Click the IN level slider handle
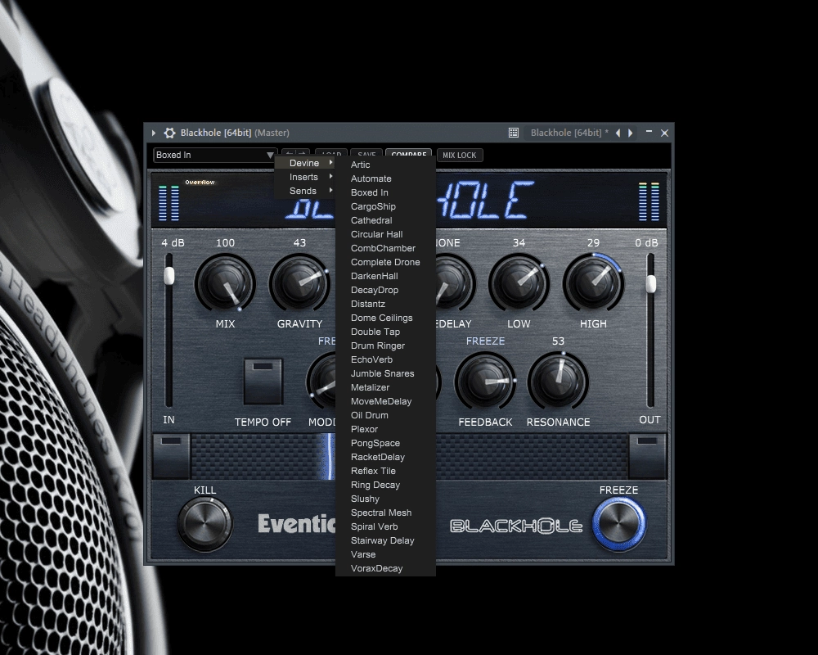Viewport: 818px width, 655px height. click(169, 275)
